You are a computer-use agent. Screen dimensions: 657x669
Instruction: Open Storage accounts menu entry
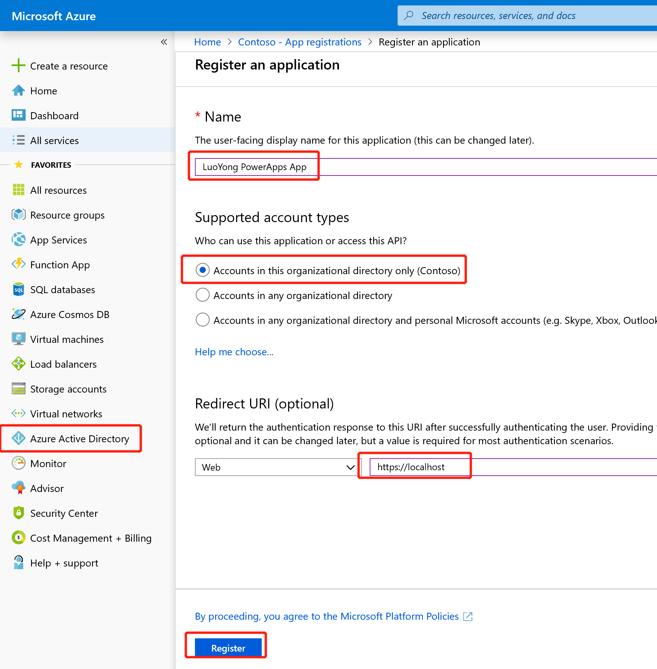tap(87, 389)
